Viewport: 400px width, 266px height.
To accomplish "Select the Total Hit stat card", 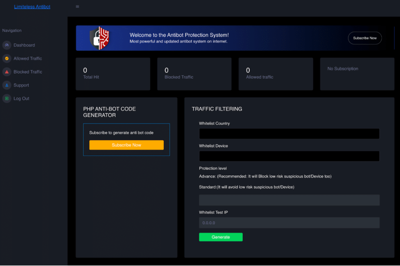I will coord(113,74).
